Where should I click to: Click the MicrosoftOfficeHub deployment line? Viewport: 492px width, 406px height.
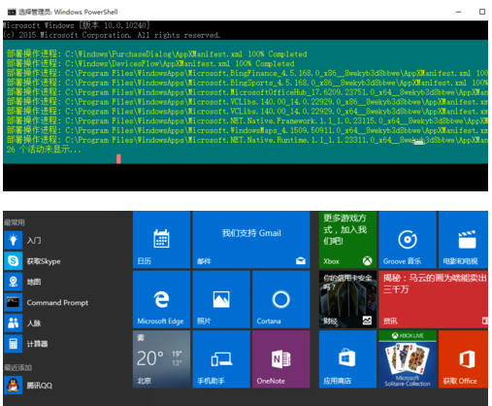pos(247,92)
